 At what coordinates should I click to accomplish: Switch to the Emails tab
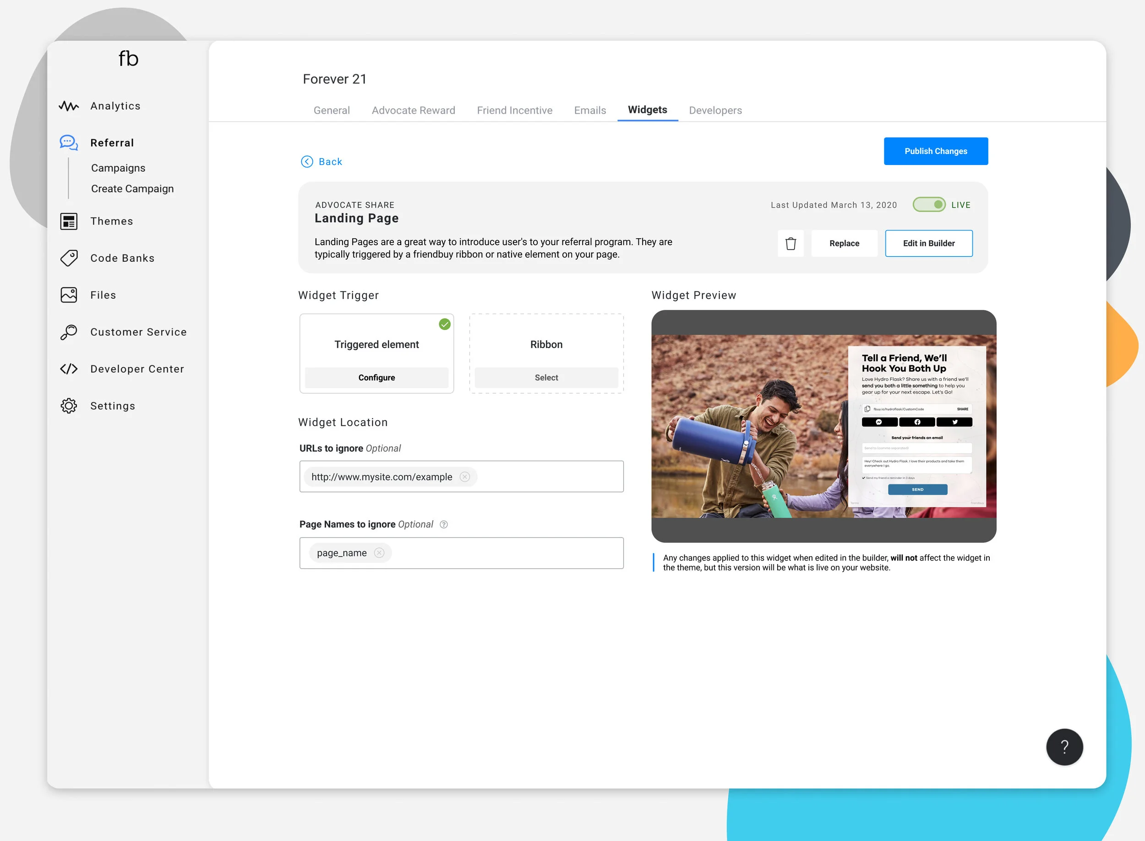[x=589, y=110]
